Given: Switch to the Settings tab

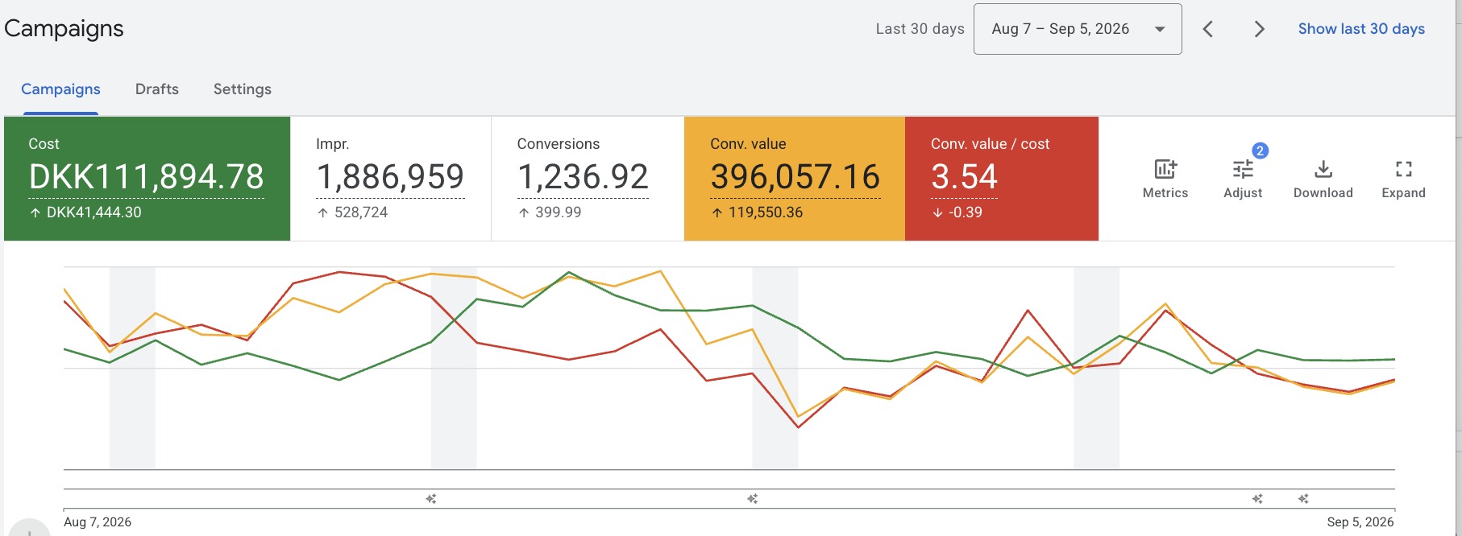Looking at the screenshot, I should 243,89.
